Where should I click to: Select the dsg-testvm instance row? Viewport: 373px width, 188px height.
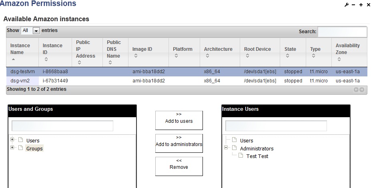point(187,72)
